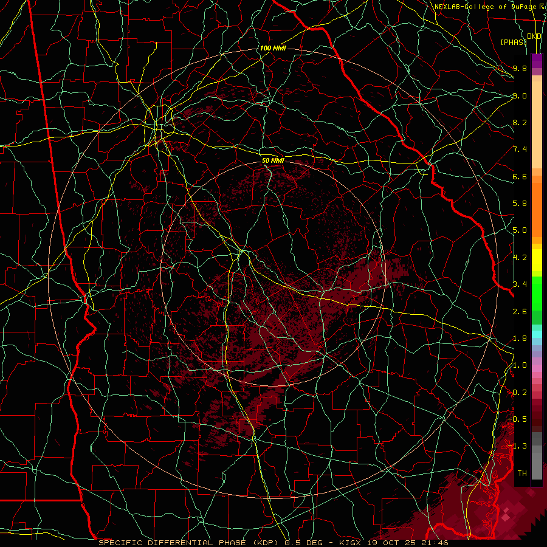Select the "3.4" color scale value

coord(520,284)
